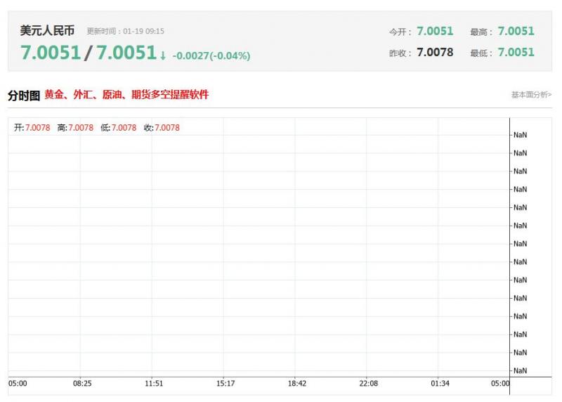Click the chart's 高 7.0078 label

pyautogui.click(x=75, y=128)
